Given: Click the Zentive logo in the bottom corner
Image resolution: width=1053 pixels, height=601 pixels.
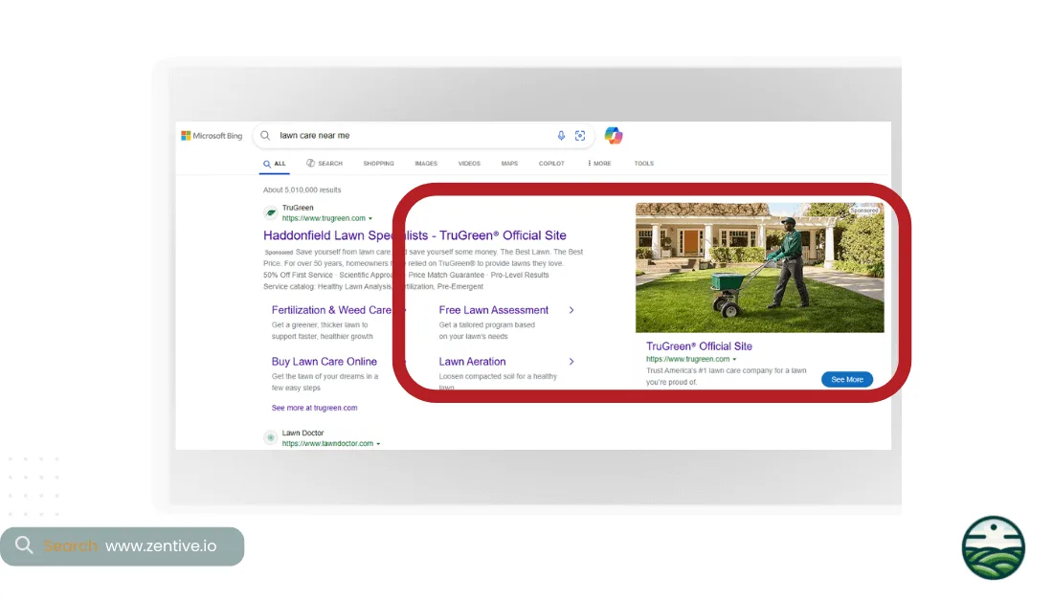Looking at the screenshot, I should 993,547.
